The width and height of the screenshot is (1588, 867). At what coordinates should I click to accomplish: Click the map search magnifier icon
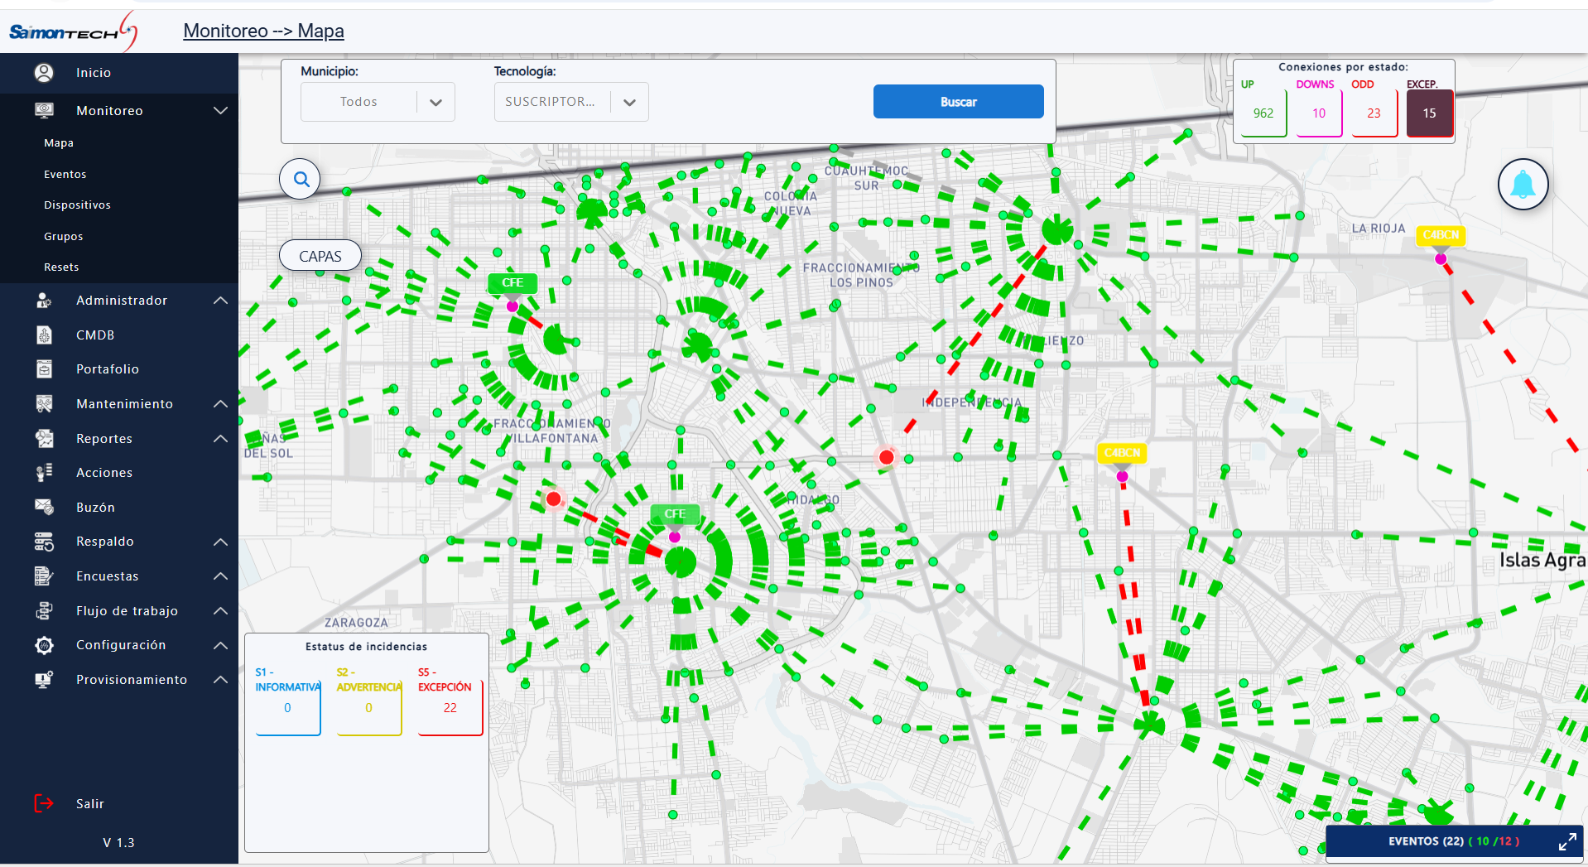(301, 179)
